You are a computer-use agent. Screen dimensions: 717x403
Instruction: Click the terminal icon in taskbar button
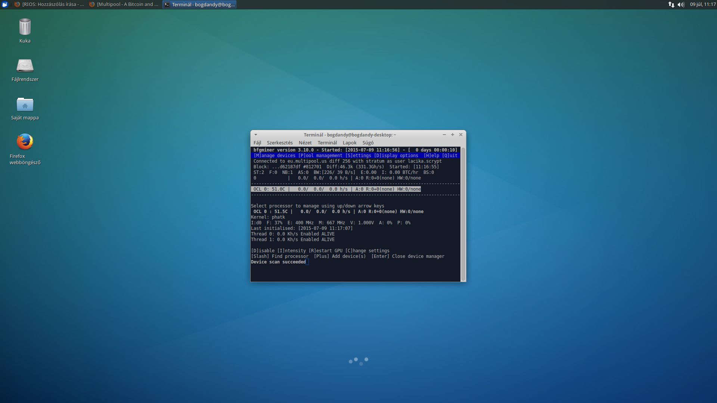click(167, 4)
